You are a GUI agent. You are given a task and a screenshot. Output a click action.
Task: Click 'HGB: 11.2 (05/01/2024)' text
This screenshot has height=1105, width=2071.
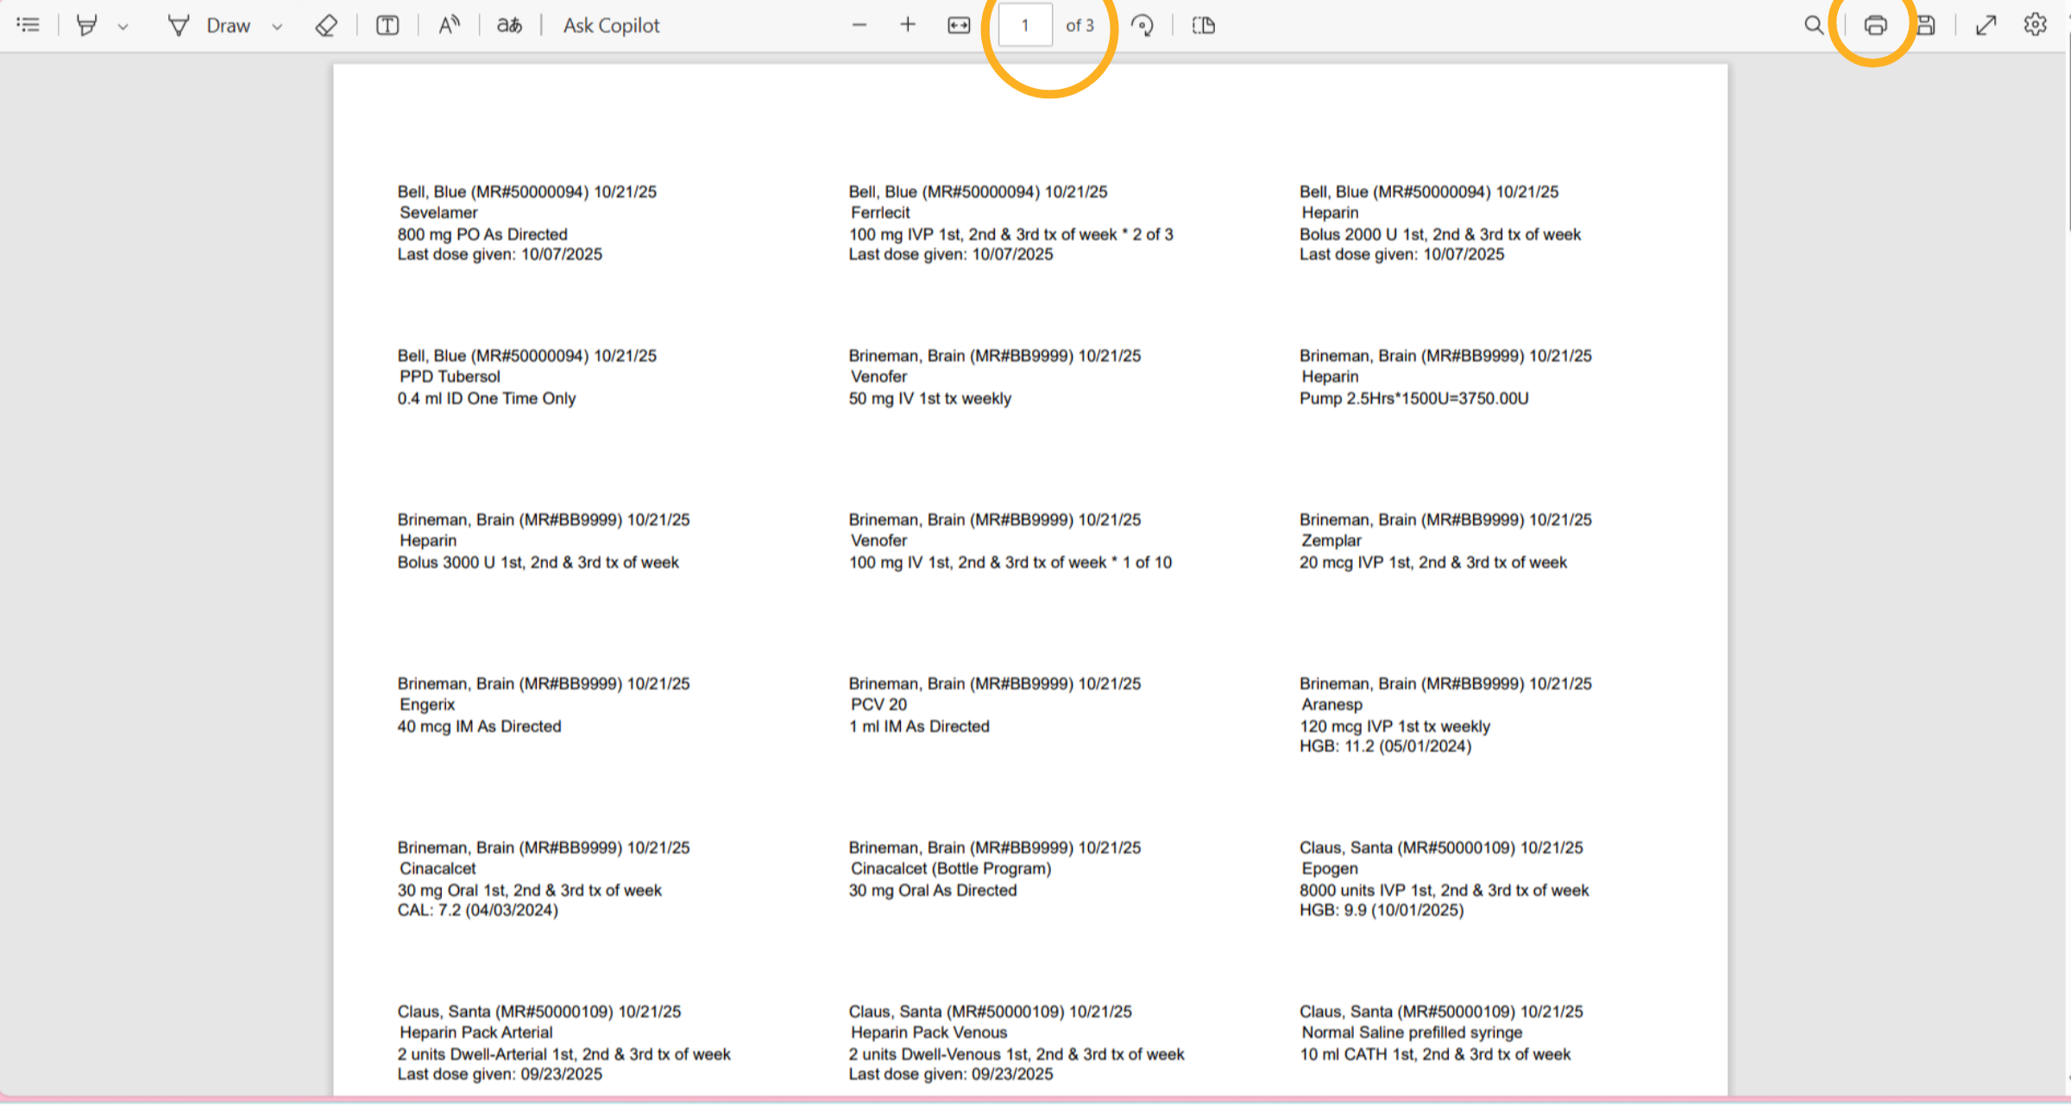(1386, 746)
